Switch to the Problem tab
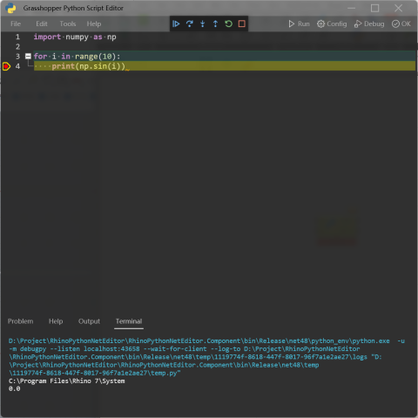418x418 pixels. (20, 321)
